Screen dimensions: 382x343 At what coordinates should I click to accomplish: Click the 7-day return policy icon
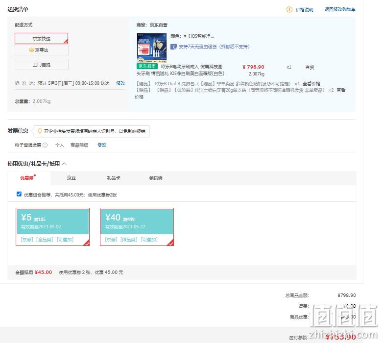(173, 47)
